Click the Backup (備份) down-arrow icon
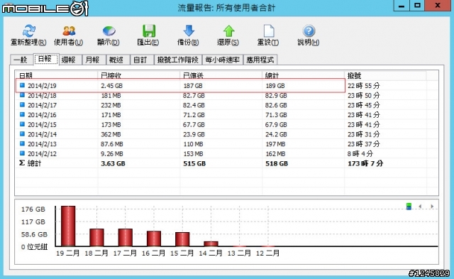This screenshot has width=454, height=279. 189,31
